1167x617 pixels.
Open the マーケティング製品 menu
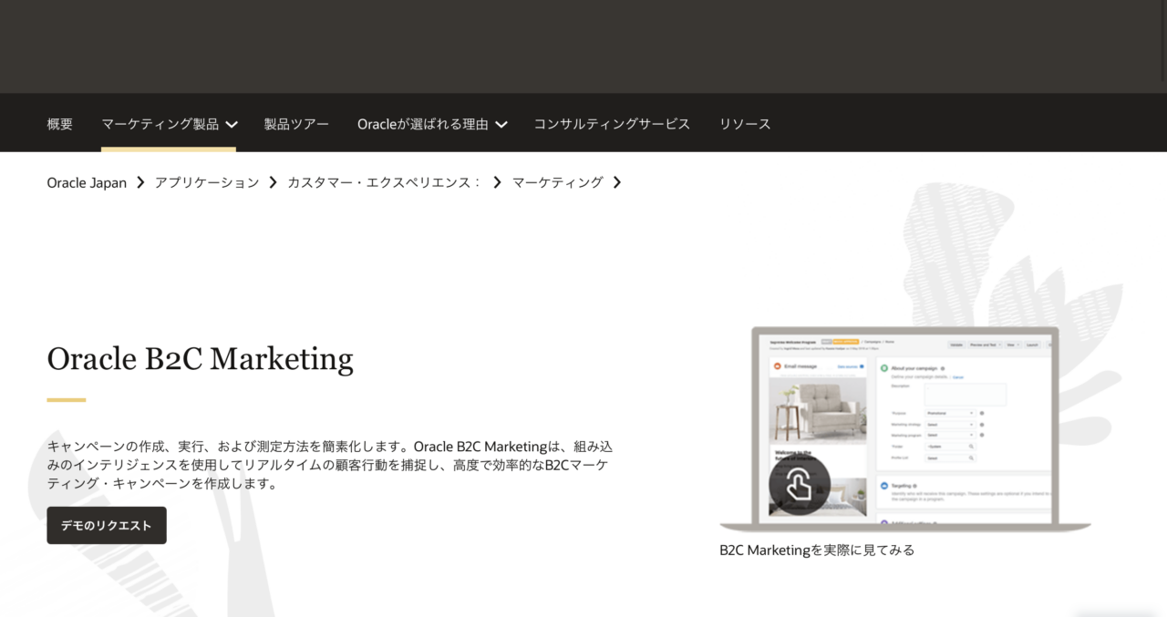(160, 124)
